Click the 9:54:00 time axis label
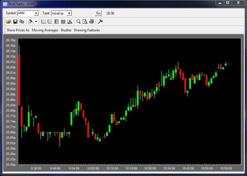The image size is (247, 176). pos(74,169)
